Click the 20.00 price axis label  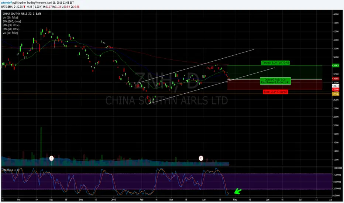pyautogui.click(x=336, y=125)
